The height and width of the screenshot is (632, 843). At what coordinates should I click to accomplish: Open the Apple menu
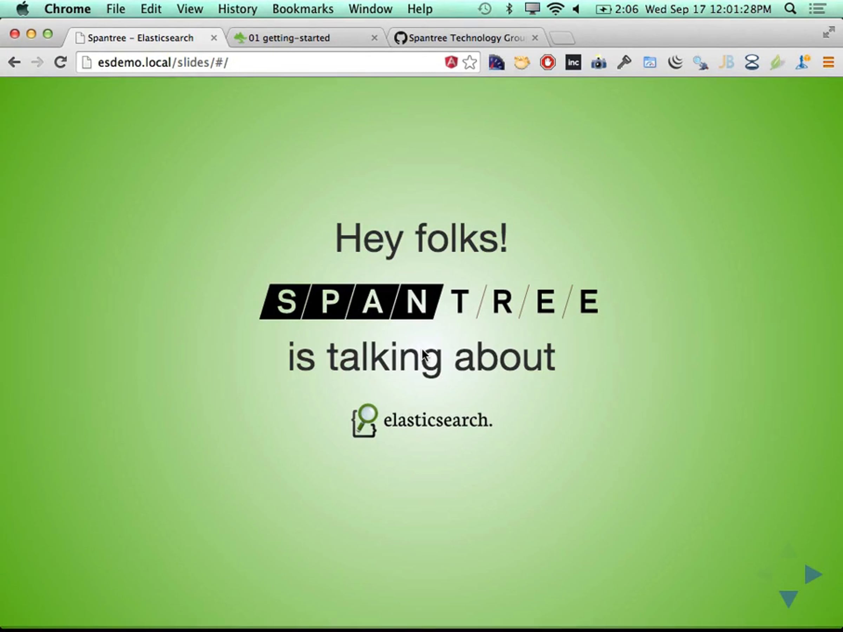(x=23, y=9)
